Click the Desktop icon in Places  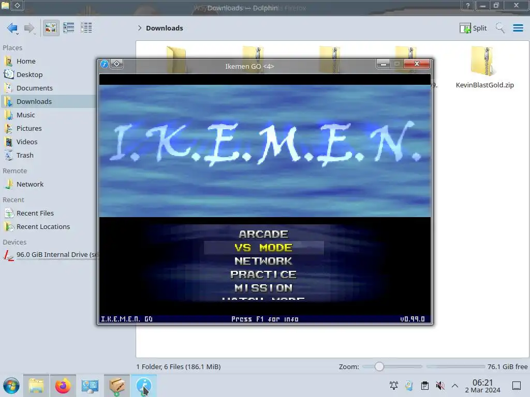(x=9, y=74)
